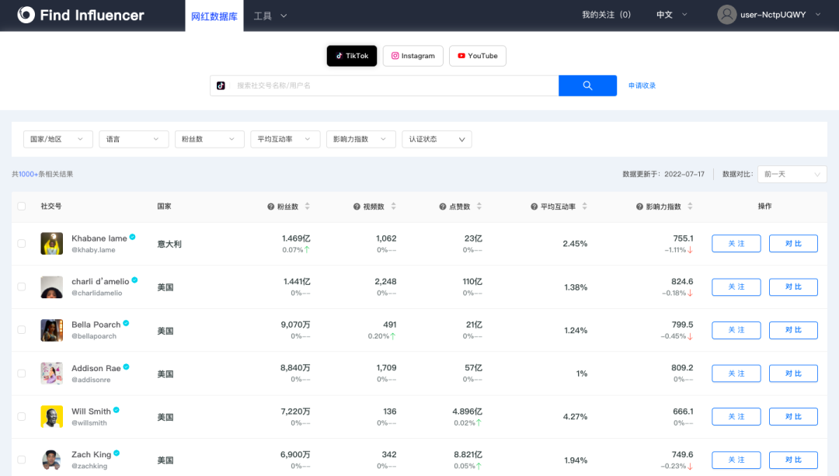Open 我的关注 (0) in header

point(606,15)
